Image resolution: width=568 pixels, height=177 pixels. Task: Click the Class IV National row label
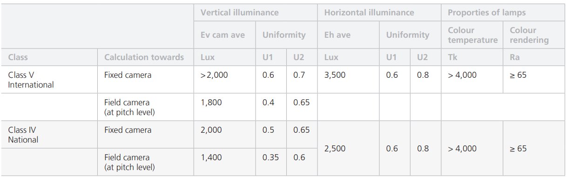[23, 135]
